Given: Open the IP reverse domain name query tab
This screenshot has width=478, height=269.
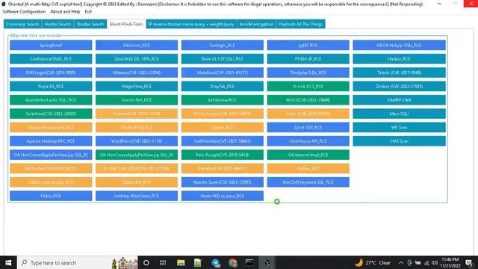Looking at the screenshot, I should (x=191, y=24).
